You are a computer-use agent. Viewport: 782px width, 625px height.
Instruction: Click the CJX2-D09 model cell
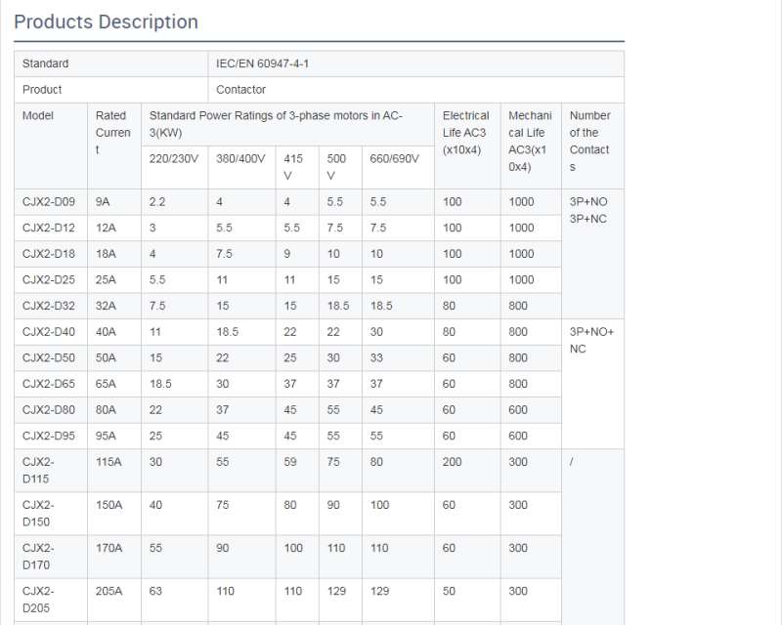coord(49,201)
